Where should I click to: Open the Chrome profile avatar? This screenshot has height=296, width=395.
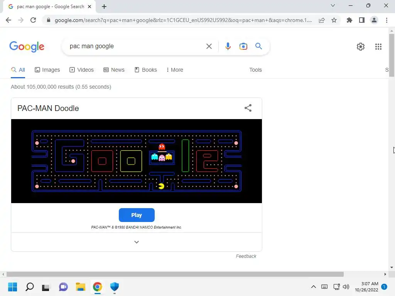pos(374,20)
